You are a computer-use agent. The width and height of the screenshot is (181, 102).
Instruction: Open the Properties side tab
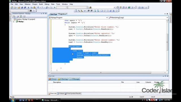(x=171, y=18)
